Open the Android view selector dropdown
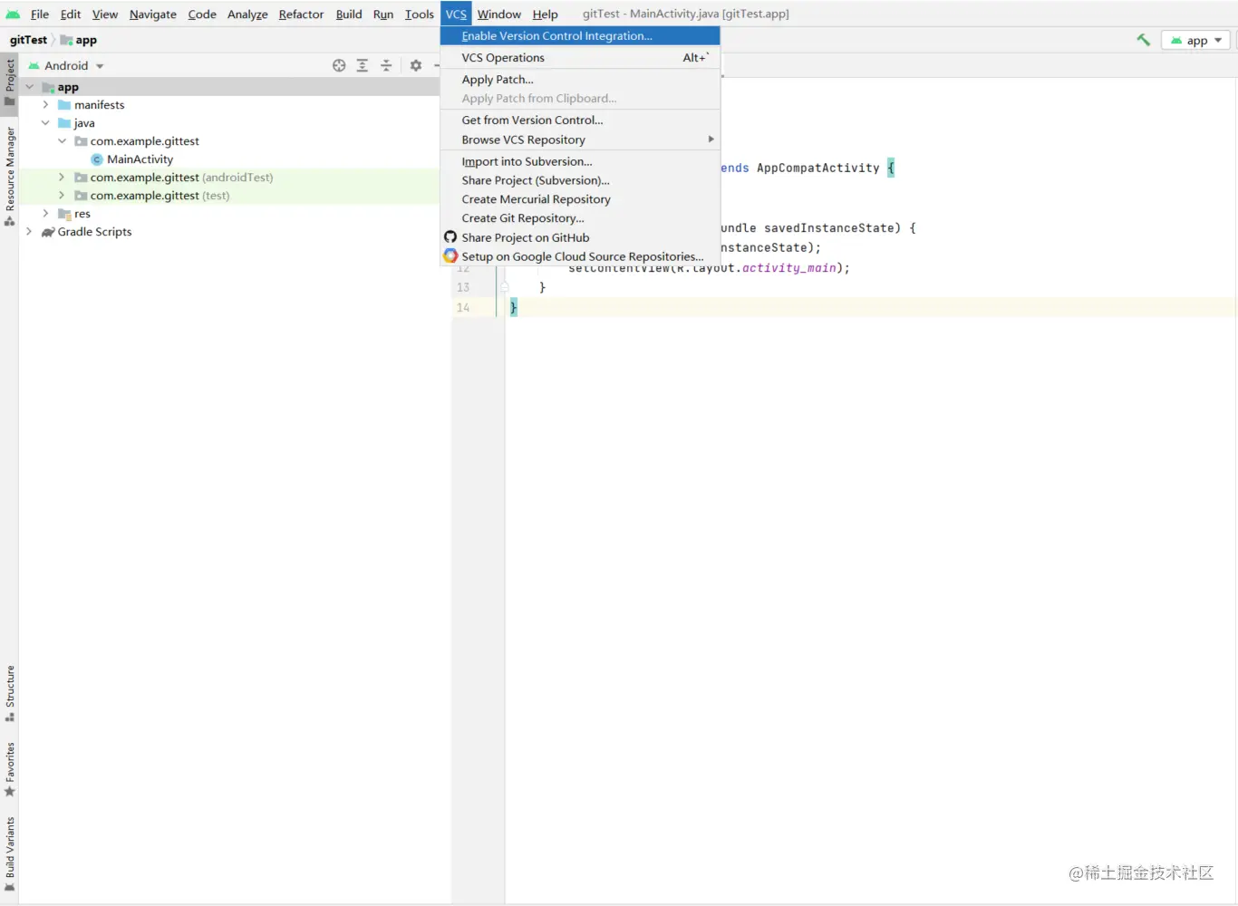The height and width of the screenshot is (906, 1238). [66, 65]
